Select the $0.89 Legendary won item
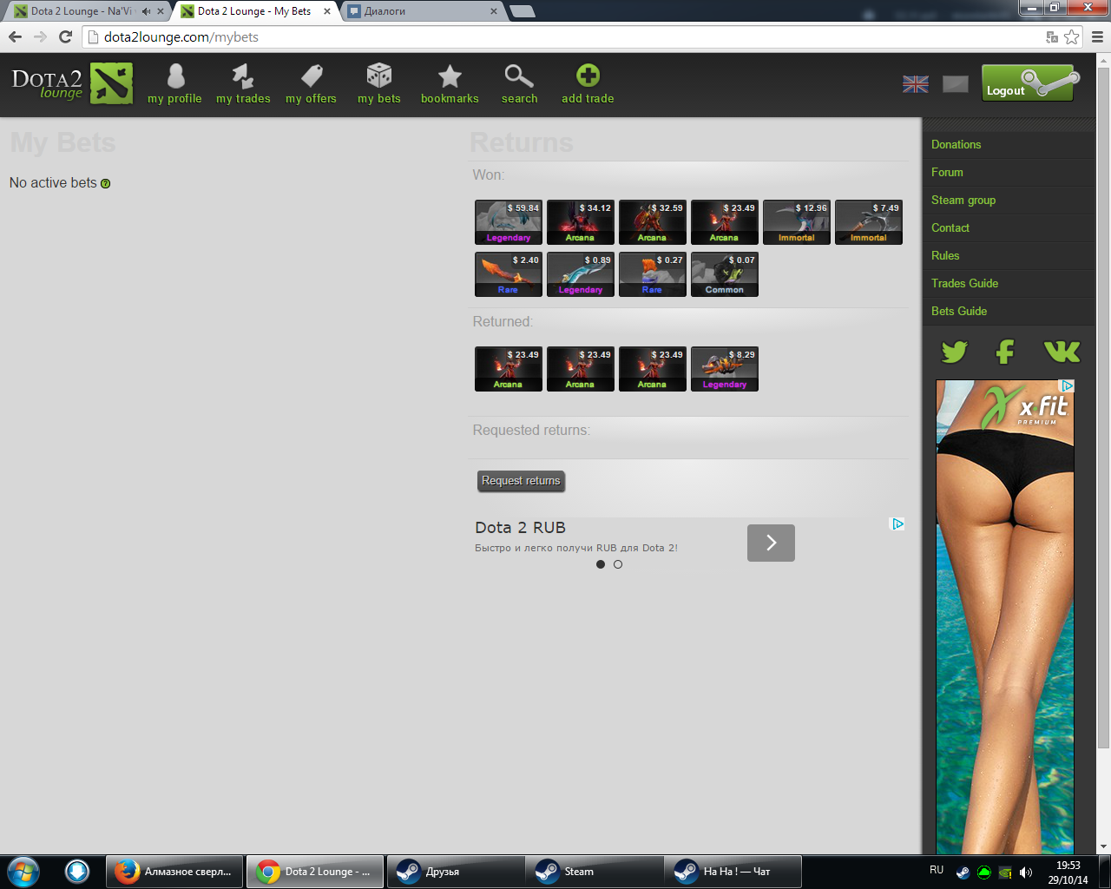This screenshot has width=1111, height=889. click(x=581, y=274)
